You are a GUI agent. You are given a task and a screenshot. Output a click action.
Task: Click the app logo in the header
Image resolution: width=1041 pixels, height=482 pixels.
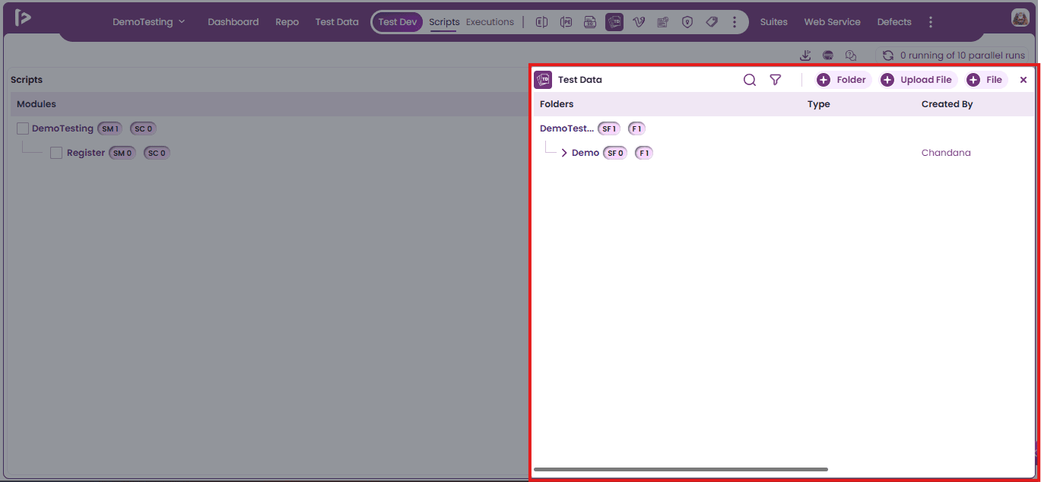pos(23,17)
